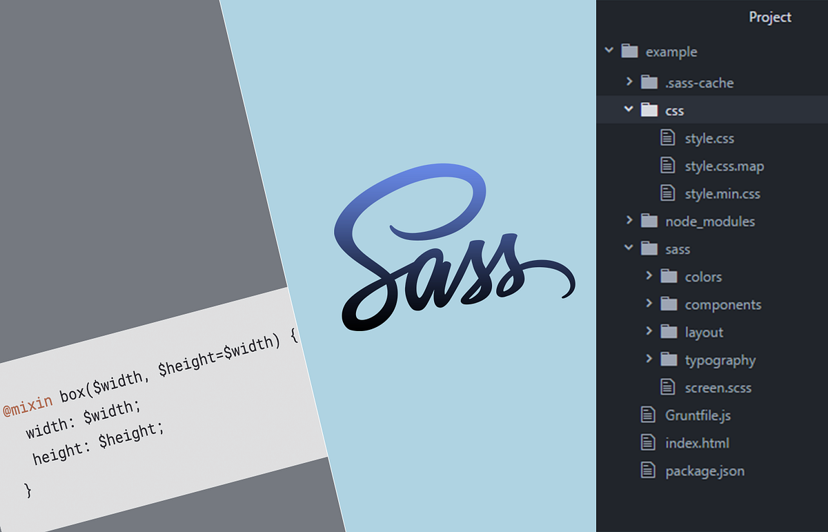The width and height of the screenshot is (828, 532).
Task: Select the screen.scss file name
Action: point(718,387)
